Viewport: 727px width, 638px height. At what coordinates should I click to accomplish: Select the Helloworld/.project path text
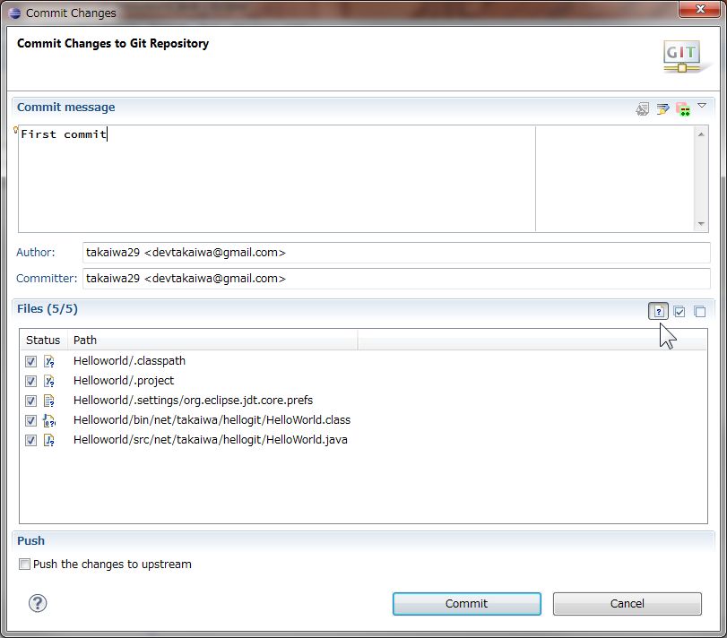click(124, 381)
